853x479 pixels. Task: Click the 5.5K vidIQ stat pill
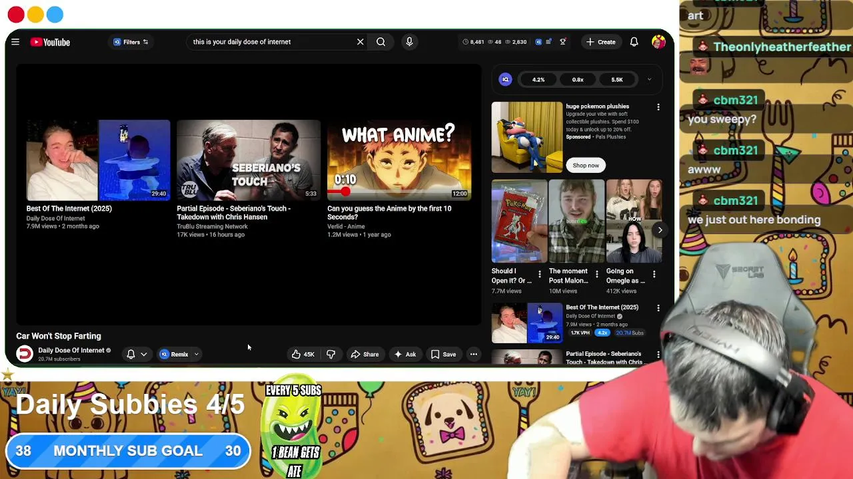pyautogui.click(x=617, y=80)
